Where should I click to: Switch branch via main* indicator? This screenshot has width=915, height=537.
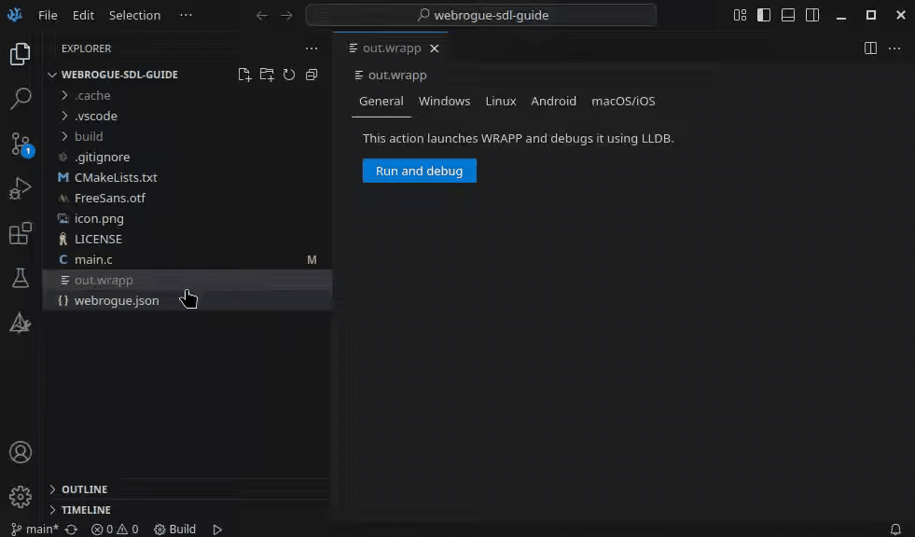click(35, 529)
